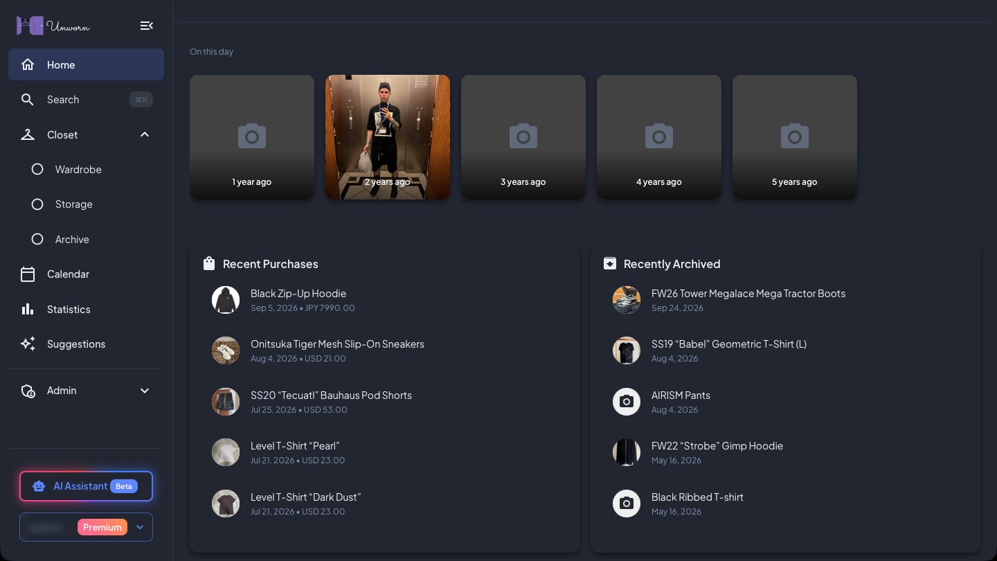
Task: Open the 4 years ago memory card
Action: 659,137
